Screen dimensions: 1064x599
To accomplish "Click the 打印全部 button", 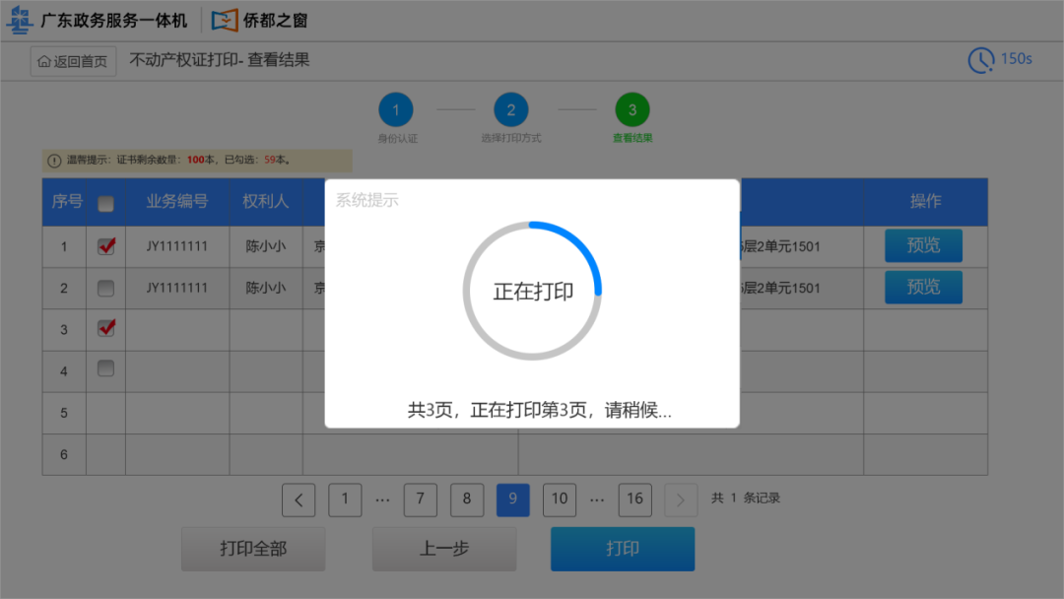I will coord(252,548).
